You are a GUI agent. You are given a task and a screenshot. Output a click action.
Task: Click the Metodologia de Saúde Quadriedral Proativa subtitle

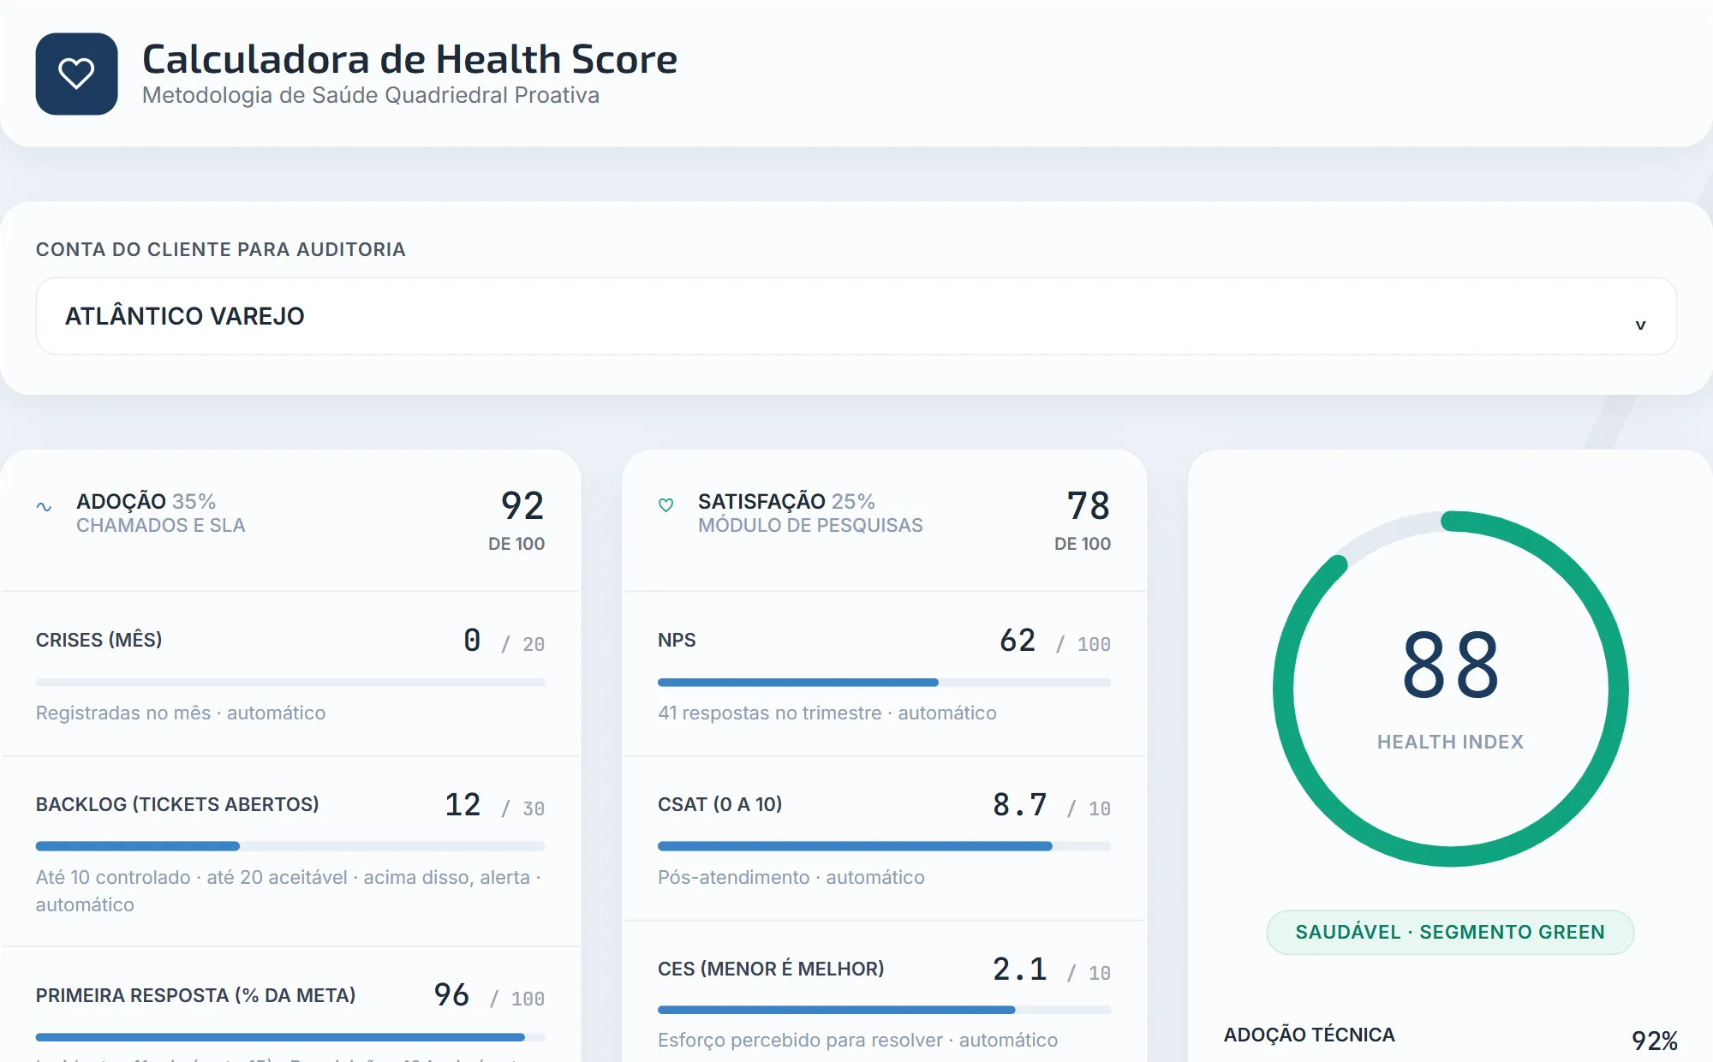(371, 95)
